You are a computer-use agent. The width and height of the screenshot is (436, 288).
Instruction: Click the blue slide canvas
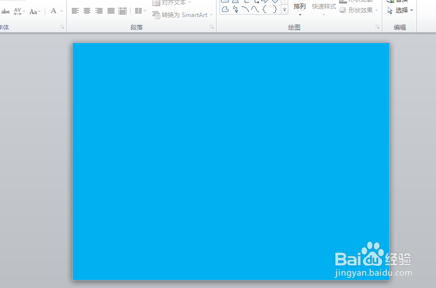coord(231,161)
